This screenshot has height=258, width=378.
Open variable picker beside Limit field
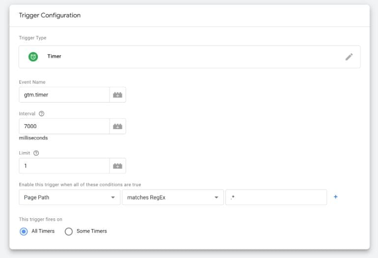[118, 166]
